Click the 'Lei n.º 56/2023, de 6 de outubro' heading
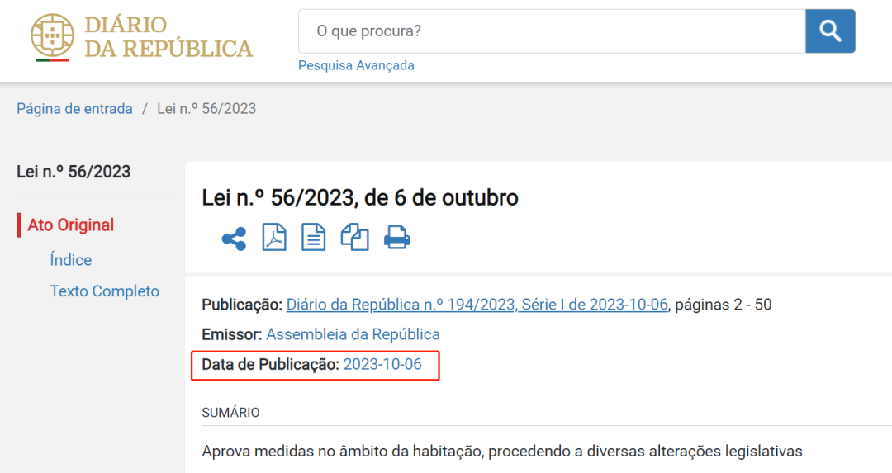Screen dimensions: 892x473 [x=360, y=198]
